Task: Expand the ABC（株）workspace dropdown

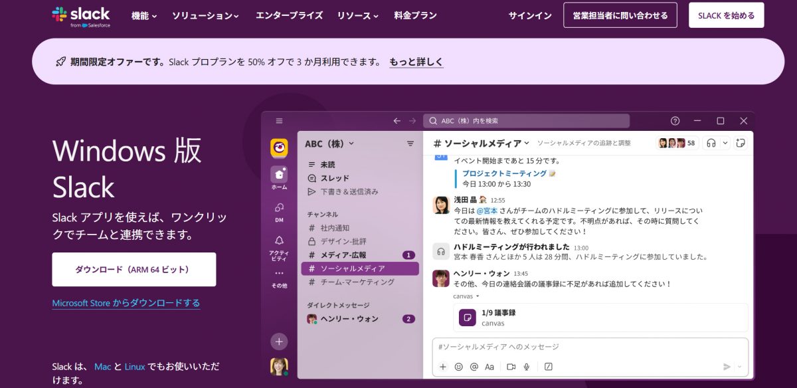Action: click(330, 144)
